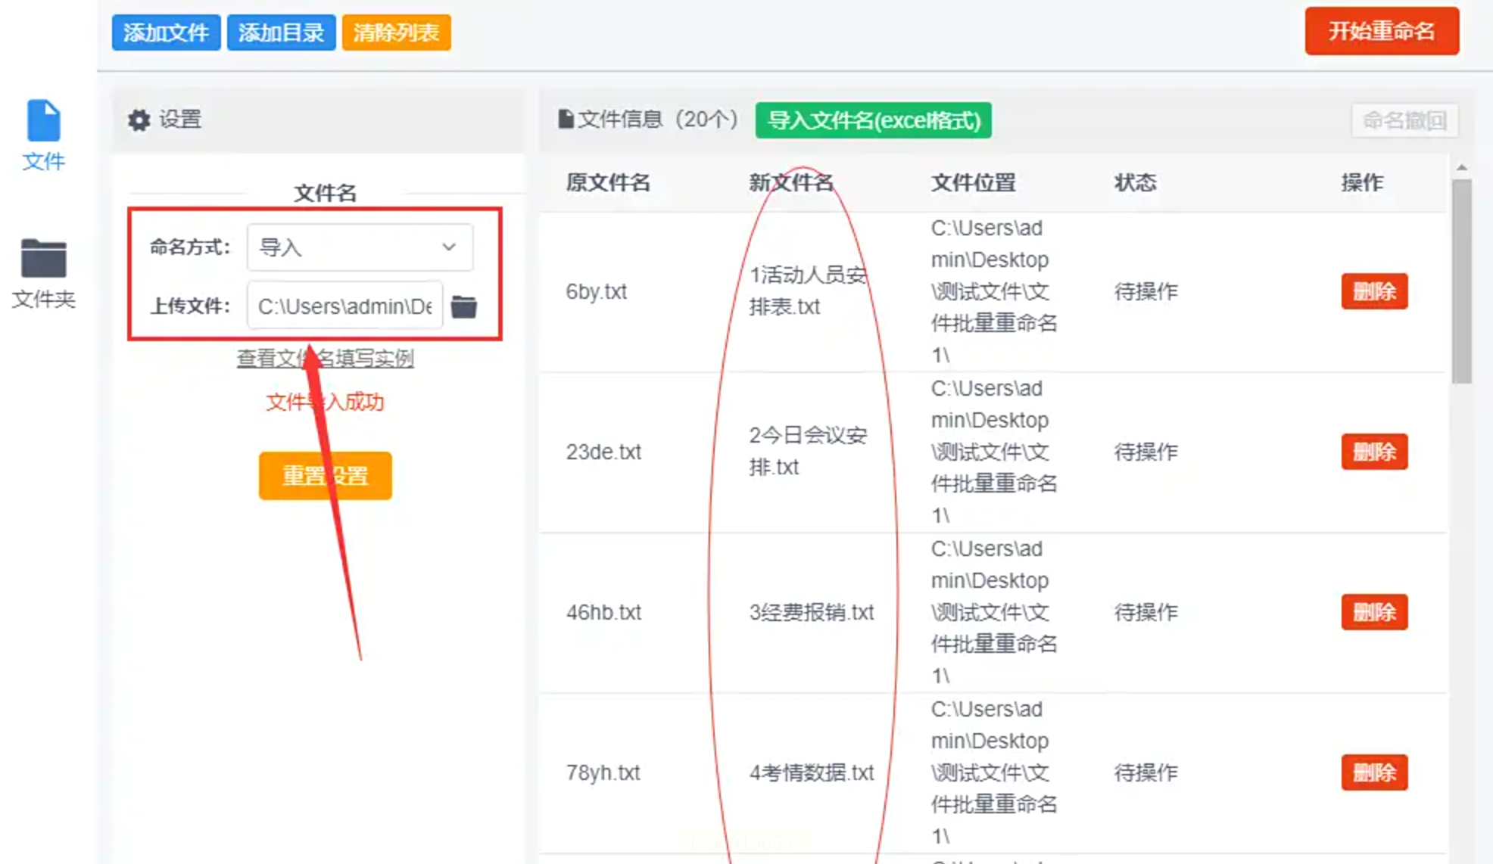1493x864 pixels.
Task: Click the 上传文件 path input field
Action: pyautogui.click(x=344, y=306)
